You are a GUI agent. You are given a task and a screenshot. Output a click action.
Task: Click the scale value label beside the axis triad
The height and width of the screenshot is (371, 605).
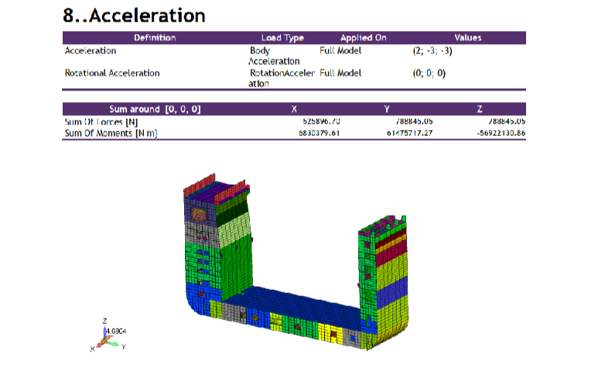point(115,331)
